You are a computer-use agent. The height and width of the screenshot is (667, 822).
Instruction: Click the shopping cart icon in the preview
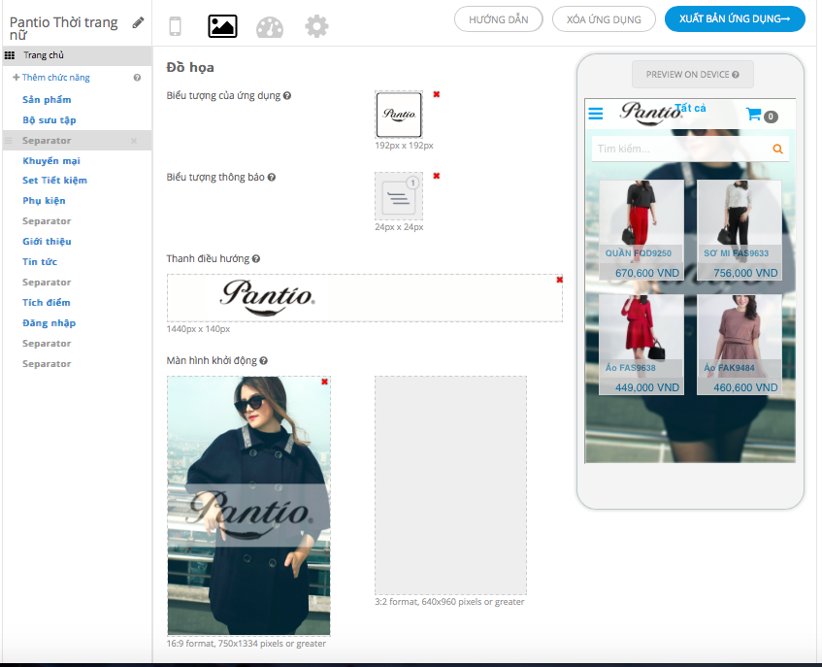point(756,113)
